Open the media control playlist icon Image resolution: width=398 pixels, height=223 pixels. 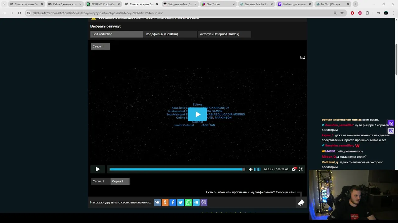378,13
